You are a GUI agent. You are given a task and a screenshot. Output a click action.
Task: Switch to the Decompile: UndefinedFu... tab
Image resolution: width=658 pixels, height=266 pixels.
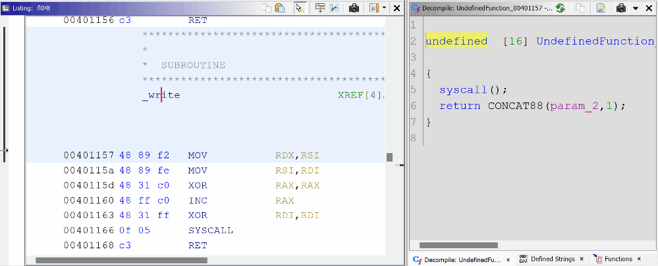pos(463,259)
